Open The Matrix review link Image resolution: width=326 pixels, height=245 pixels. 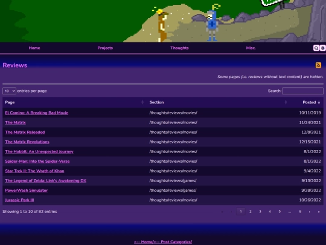point(15,122)
